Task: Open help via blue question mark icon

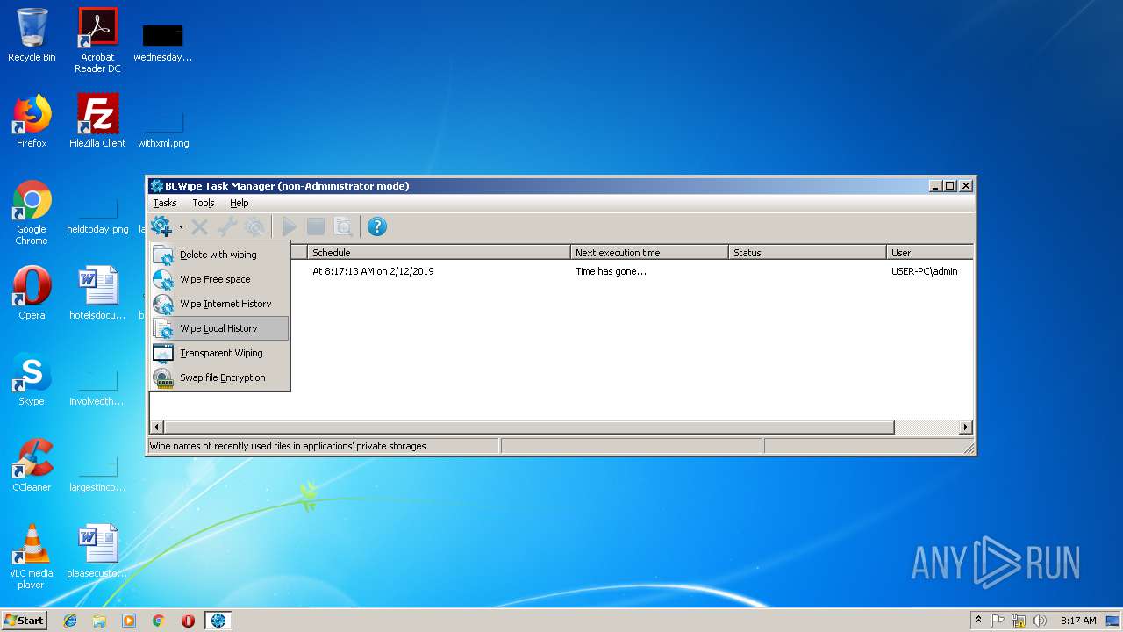Action: 377,227
